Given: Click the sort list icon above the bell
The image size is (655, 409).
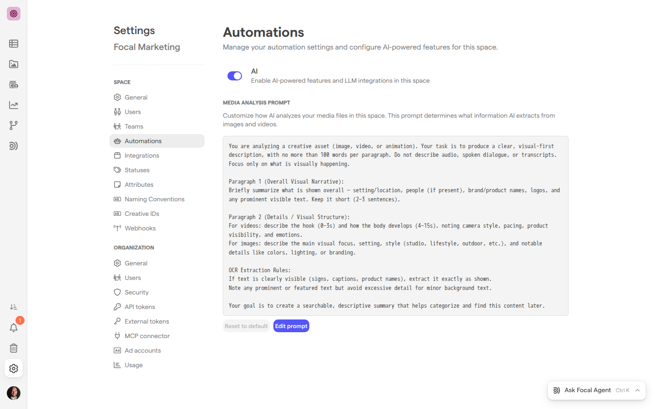Looking at the screenshot, I should click(x=14, y=307).
